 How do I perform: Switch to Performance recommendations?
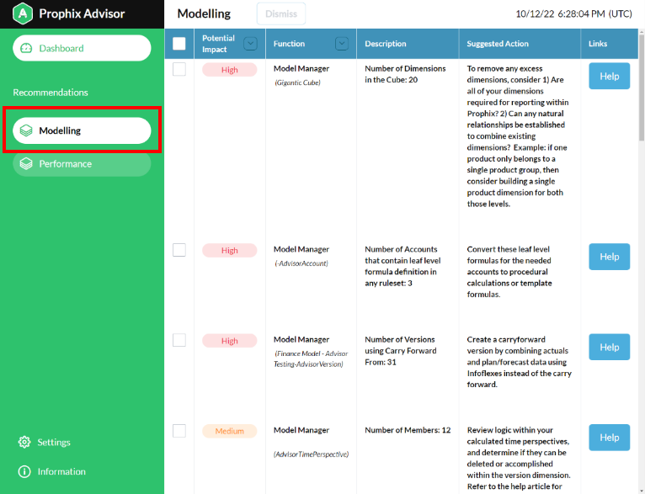click(82, 163)
